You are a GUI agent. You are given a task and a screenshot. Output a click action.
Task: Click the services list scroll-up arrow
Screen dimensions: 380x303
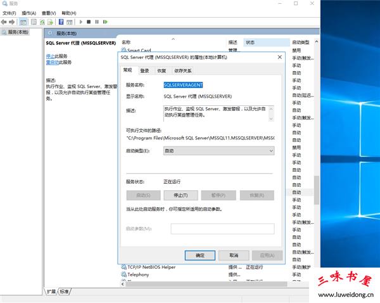point(317,42)
